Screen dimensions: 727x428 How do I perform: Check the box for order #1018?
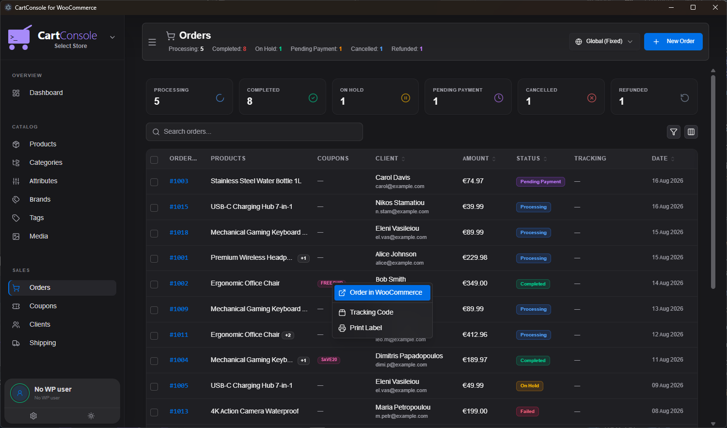tap(154, 234)
